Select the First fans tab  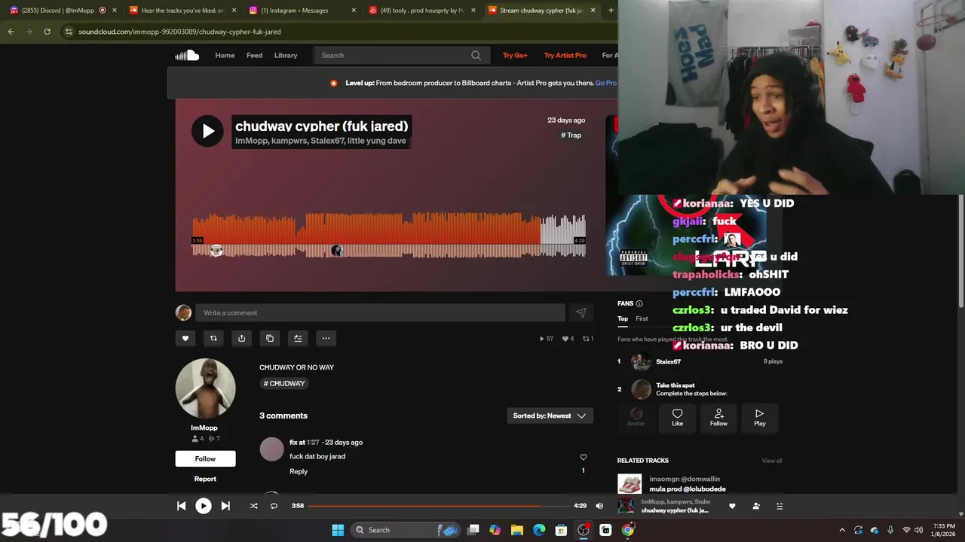point(642,318)
